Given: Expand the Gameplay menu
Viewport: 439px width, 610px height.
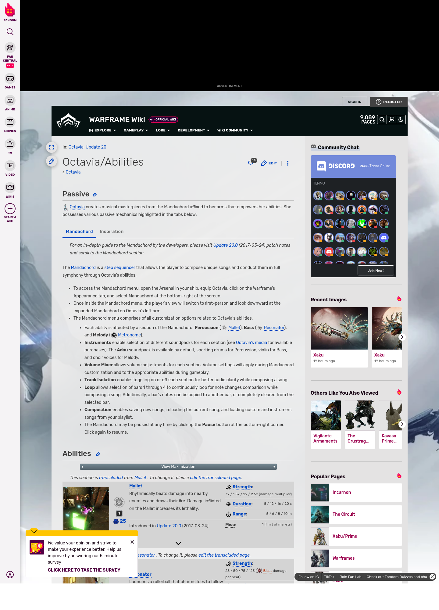Looking at the screenshot, I should (136, 130).
